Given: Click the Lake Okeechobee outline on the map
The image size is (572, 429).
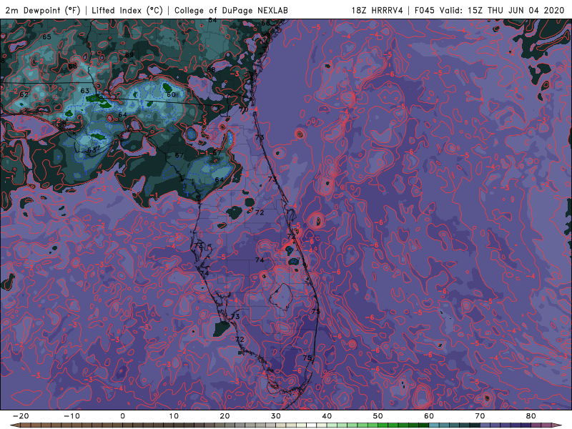Looking at the screenshot, I should (280, 296).
